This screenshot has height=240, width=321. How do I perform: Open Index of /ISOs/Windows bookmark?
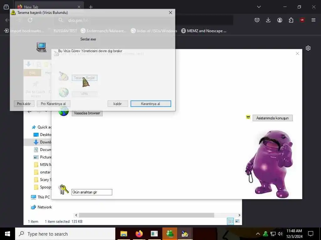coord(154,31)
